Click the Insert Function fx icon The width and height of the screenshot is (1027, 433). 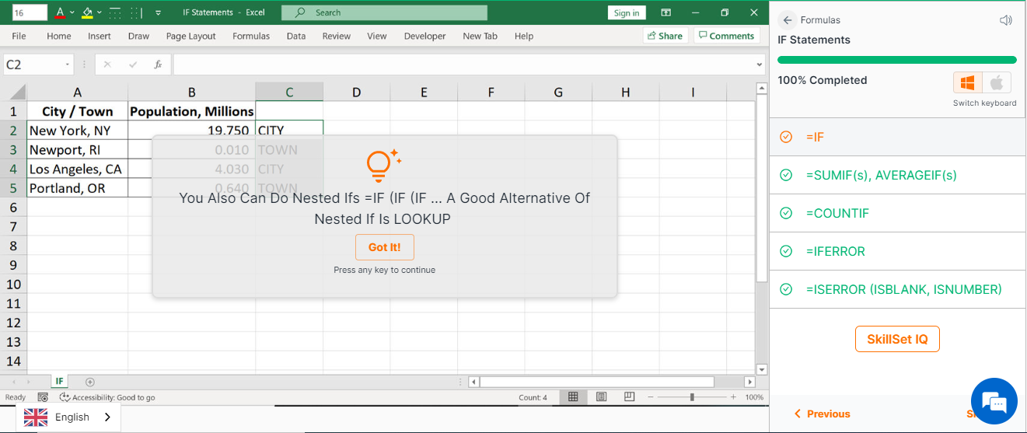[158, 65]
